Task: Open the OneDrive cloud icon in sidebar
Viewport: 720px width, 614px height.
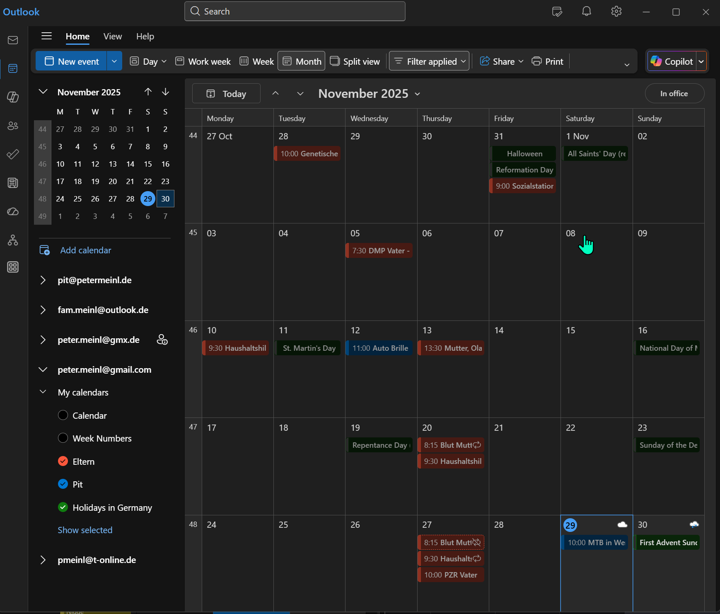Action: point(13,211)
